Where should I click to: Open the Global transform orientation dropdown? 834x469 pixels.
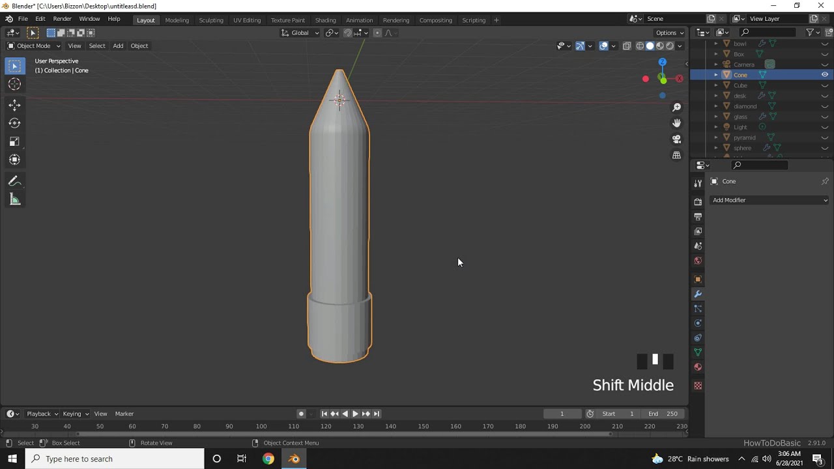(300, 33)
